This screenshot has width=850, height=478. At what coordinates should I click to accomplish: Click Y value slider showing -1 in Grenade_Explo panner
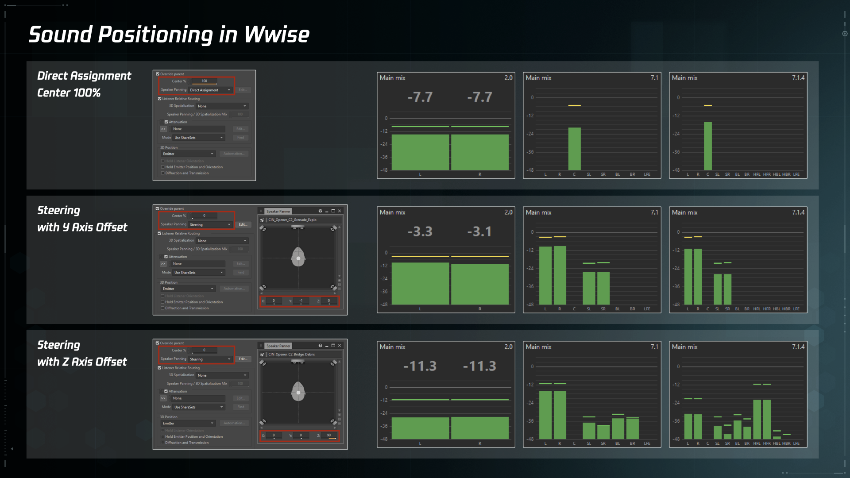(x=301, y=301)
